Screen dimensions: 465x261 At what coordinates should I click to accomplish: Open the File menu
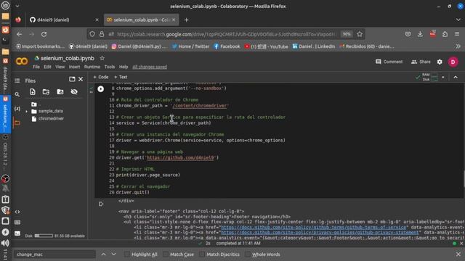point(36,67)
